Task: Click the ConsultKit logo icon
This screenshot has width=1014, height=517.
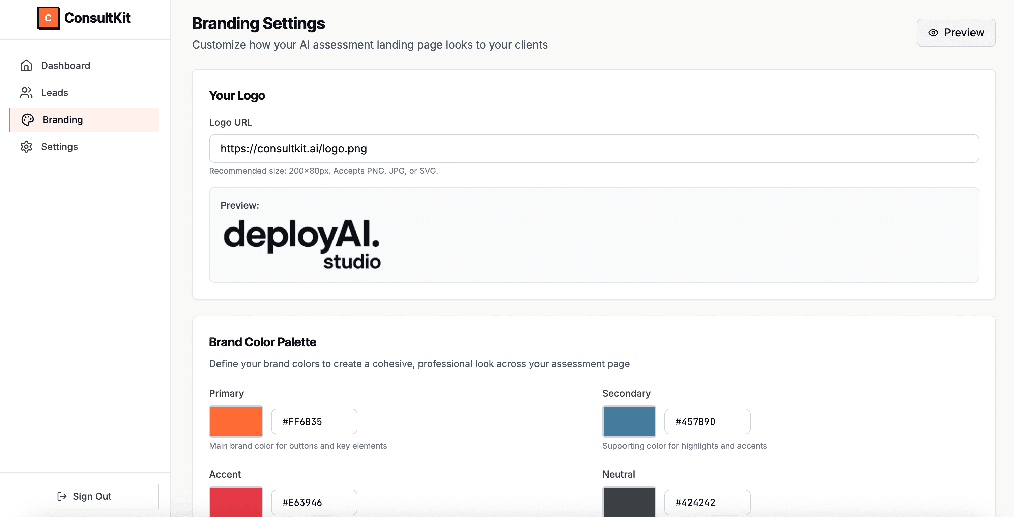Action: pos(48,18)
